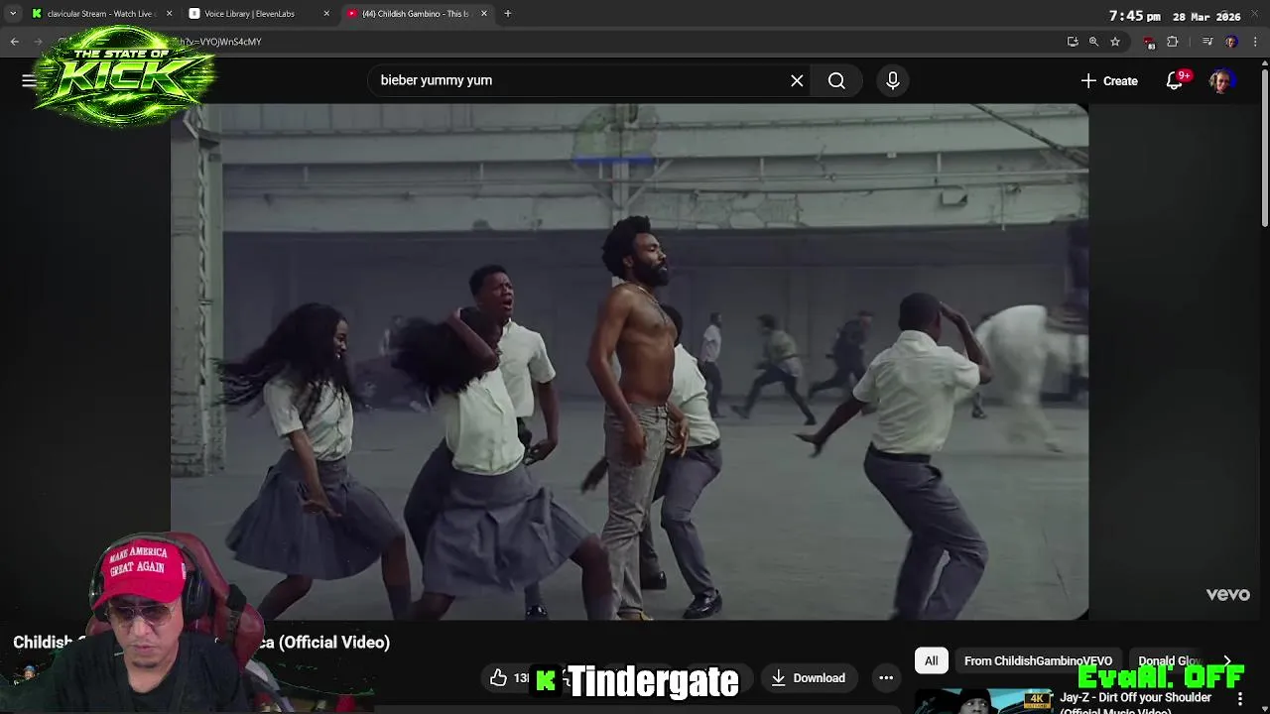Select the From ChildishGambinoVEVO chip

(x=1038, y=660)
